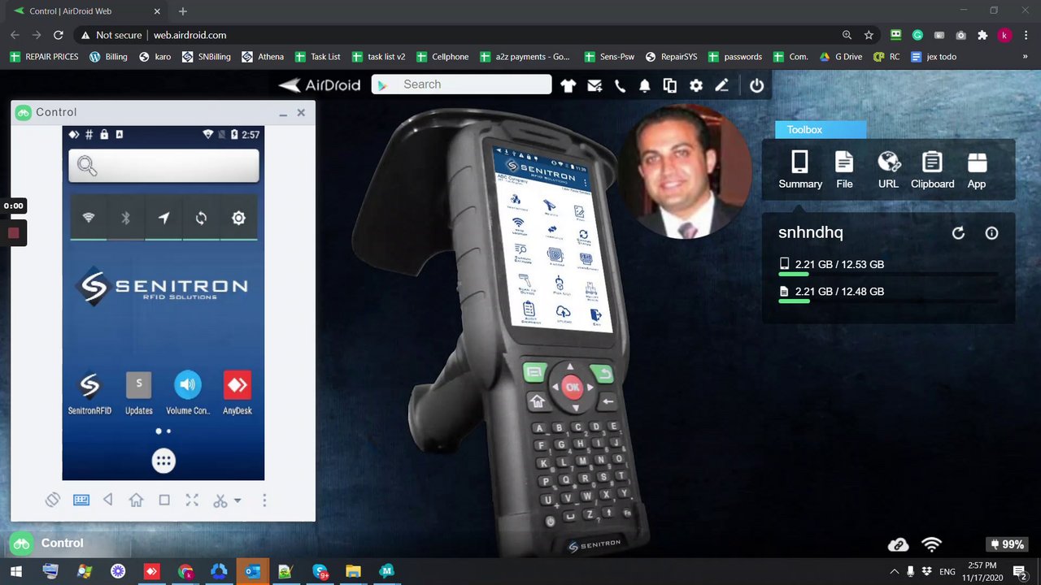Screen dimensions: 1041x585
Task: Open G Drive bookmark
Action: click(x=841, y=57)
